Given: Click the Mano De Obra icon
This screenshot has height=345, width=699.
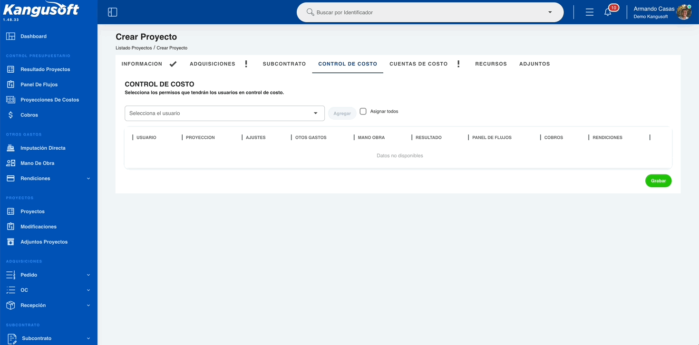Looking at the screenshot, I should 10,163.
